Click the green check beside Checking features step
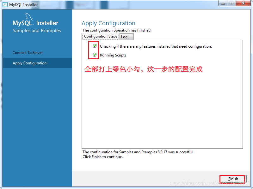Image resolution: width=253 pixels, height=189 pixels. tap(95, 46)
